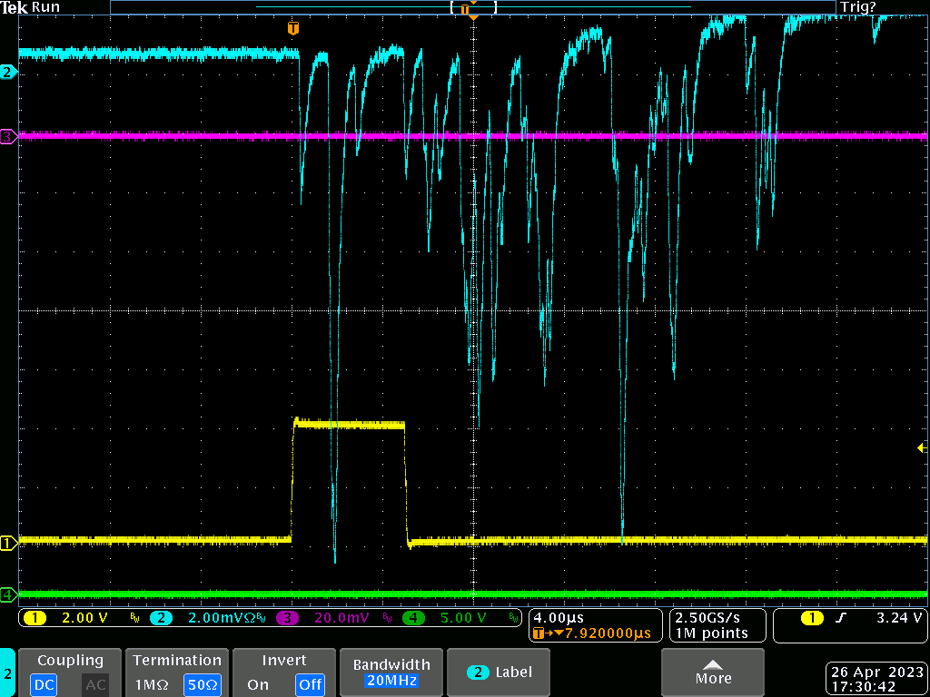
Task: Set coupling to DC
Action: (44, 684)
